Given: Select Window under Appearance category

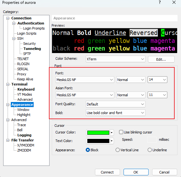Looking at the screenshot, I should [x=23, y=110].
